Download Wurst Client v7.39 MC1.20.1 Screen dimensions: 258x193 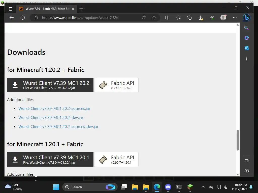click(50, 159)
